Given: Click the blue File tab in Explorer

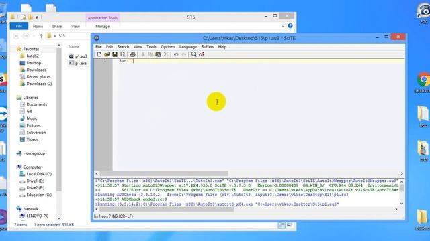Looking at the screenshot, I should coord(19,26).
